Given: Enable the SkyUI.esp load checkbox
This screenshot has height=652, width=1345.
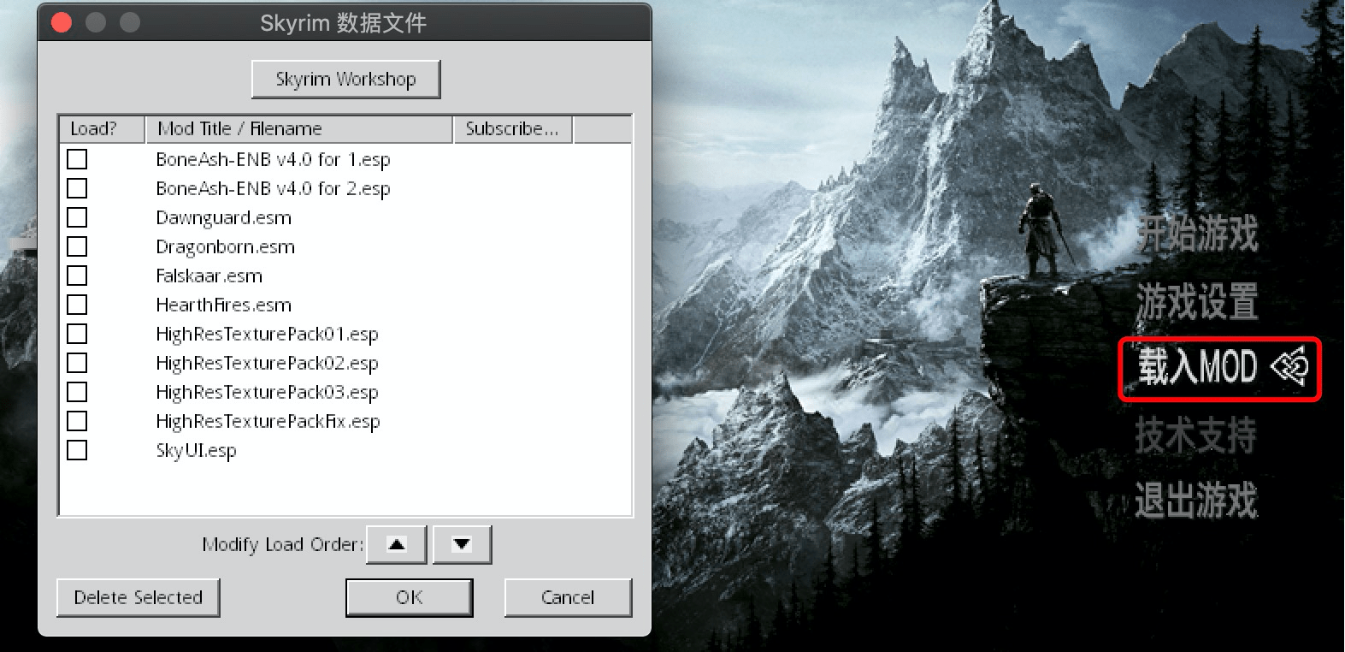Looking at the screenshot, I should (77, 450).
